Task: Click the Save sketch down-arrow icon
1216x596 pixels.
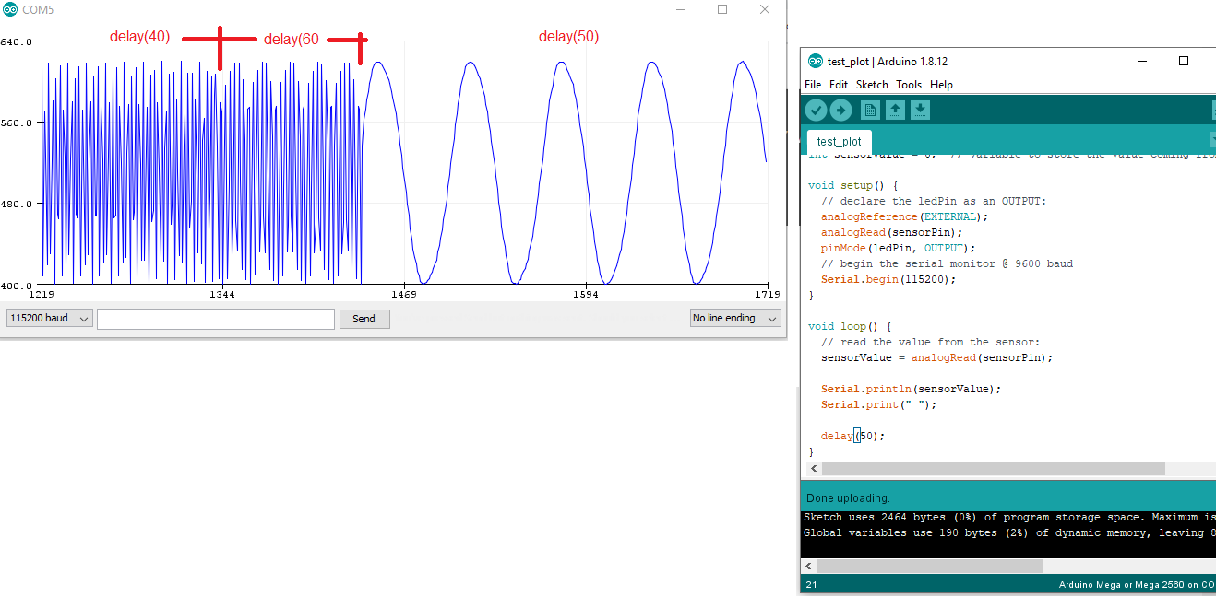Action: (x=920, y=111)
